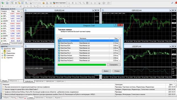Toggle the Terminal panel toolbar icon

tap(23, 3)
